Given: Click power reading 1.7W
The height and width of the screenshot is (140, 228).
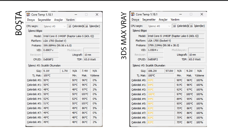Looking at the screenshot, I should [65, 71].
